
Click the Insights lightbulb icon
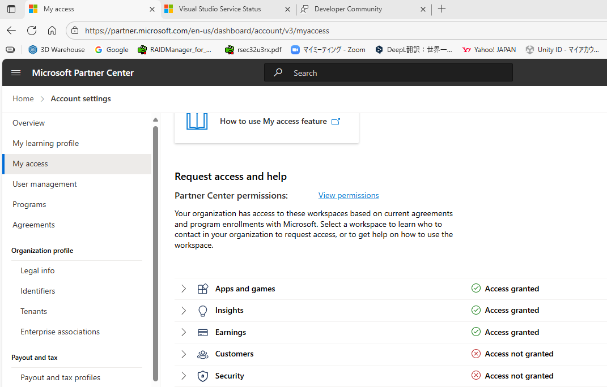(x=202, y=310)
